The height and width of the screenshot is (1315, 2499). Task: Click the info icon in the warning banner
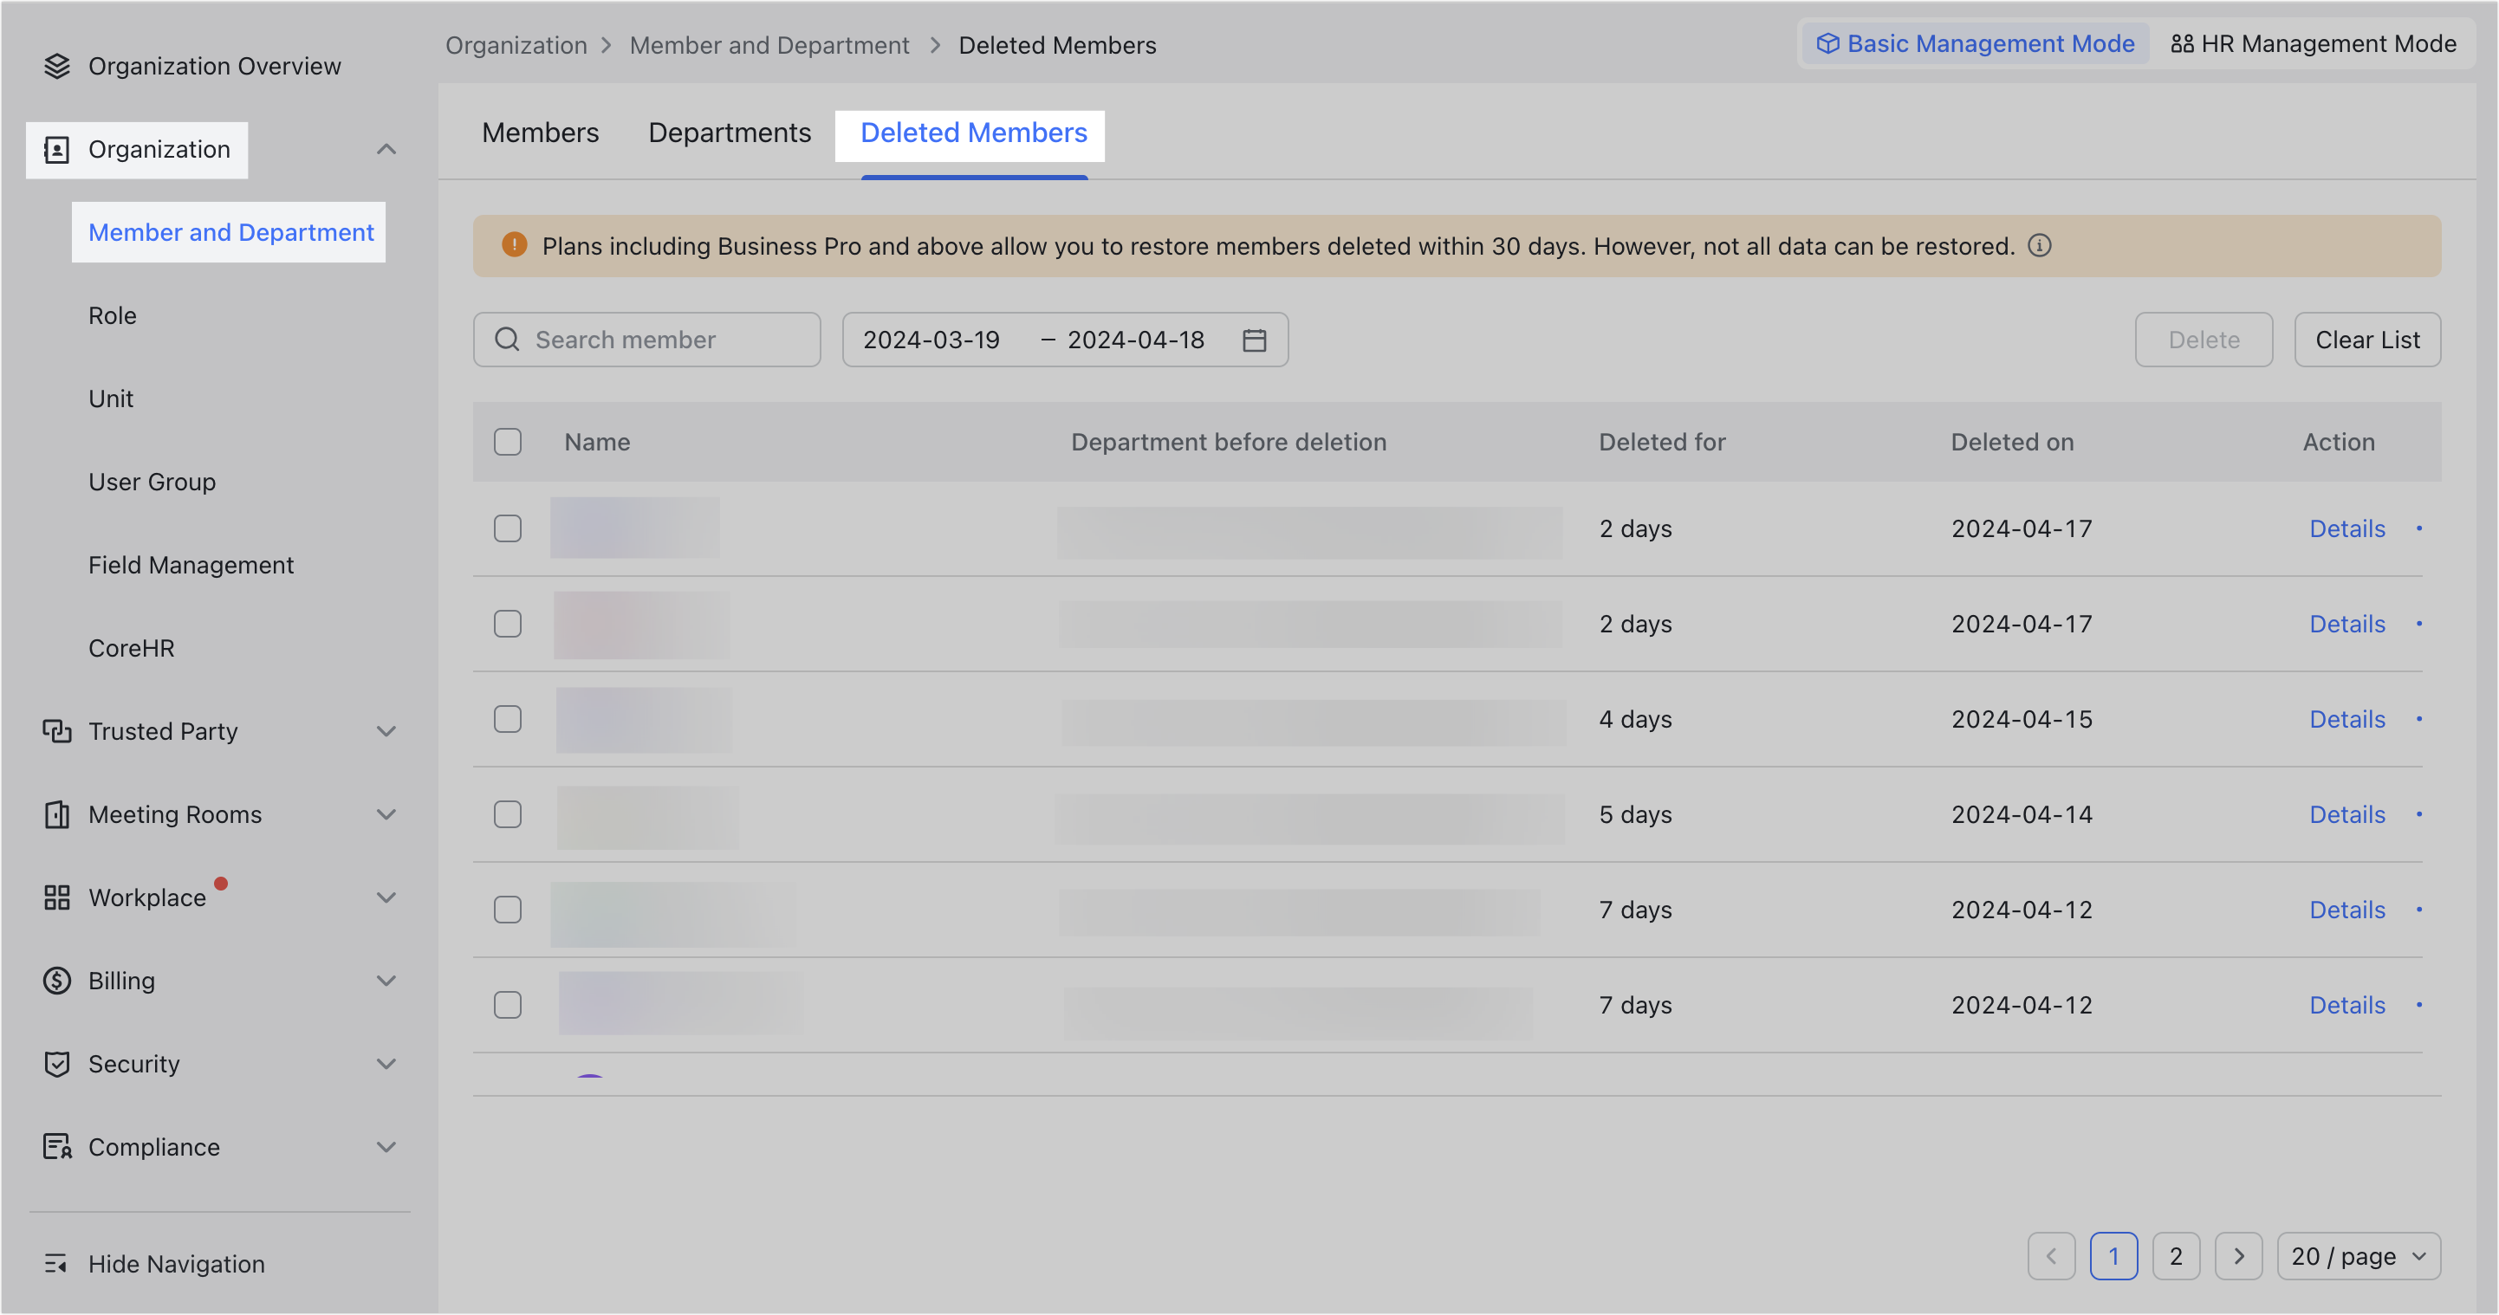pos(2039,245)
